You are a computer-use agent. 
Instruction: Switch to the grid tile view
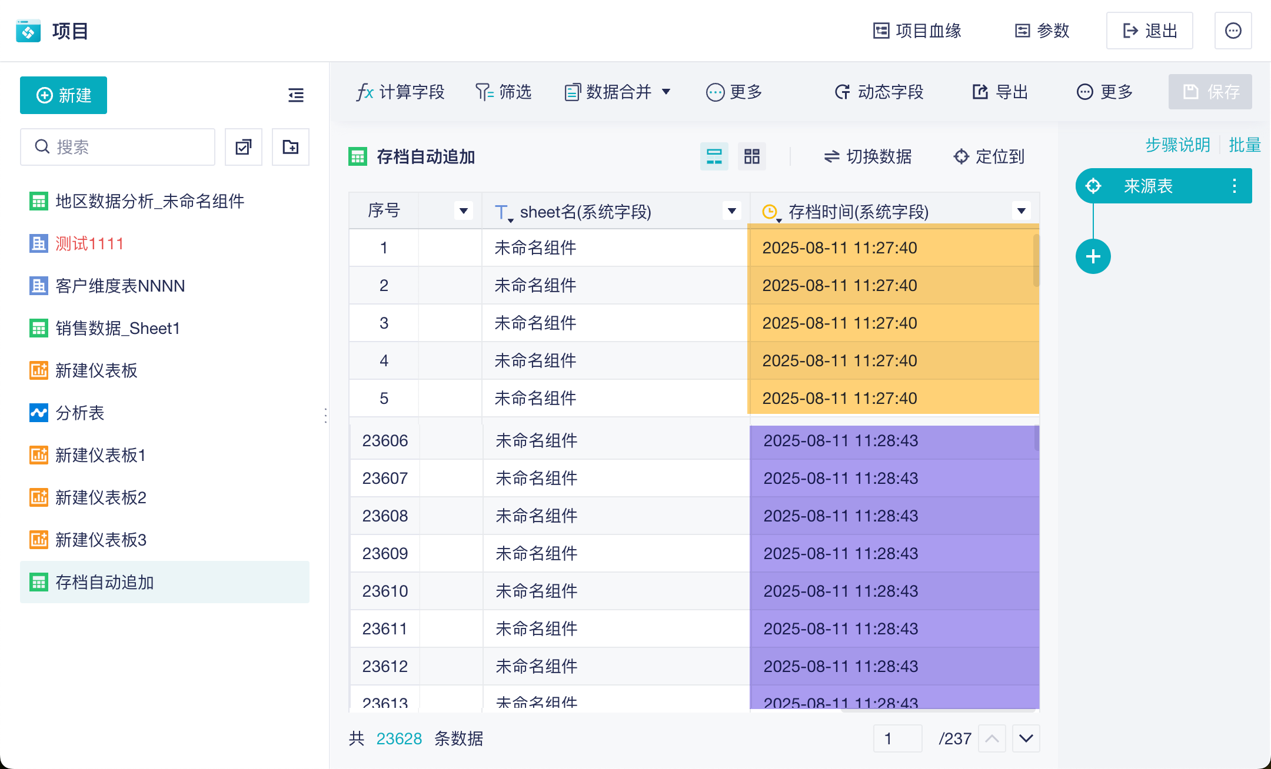coord(751,156)
